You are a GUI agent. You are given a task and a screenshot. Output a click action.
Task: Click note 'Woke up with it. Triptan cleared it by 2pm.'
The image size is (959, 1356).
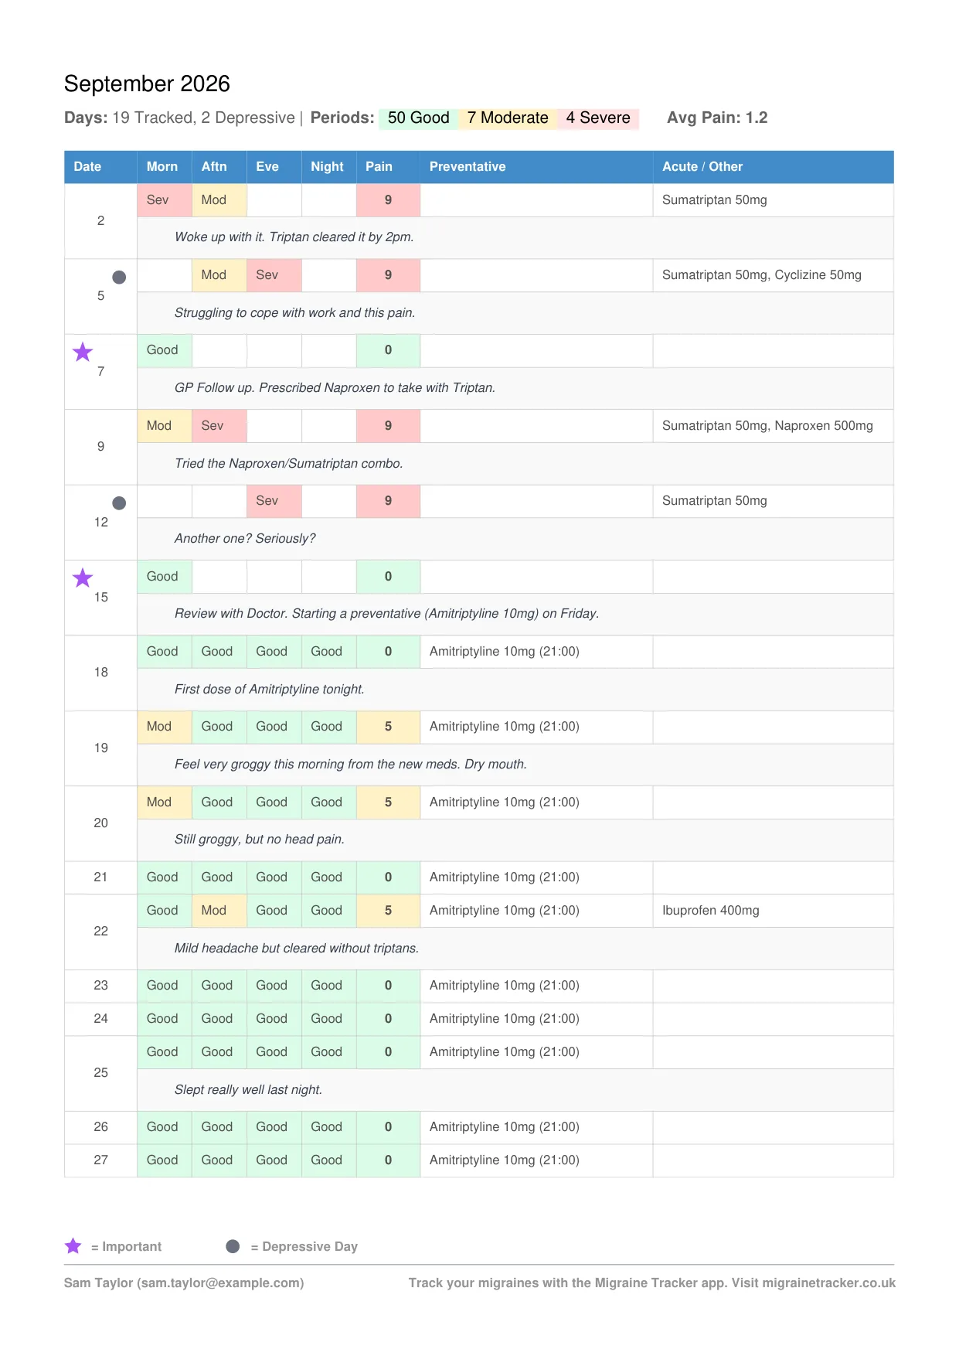click(294, 237)
